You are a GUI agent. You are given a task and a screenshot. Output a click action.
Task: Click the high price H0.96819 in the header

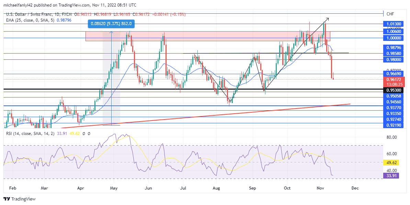tap(102, 15)
